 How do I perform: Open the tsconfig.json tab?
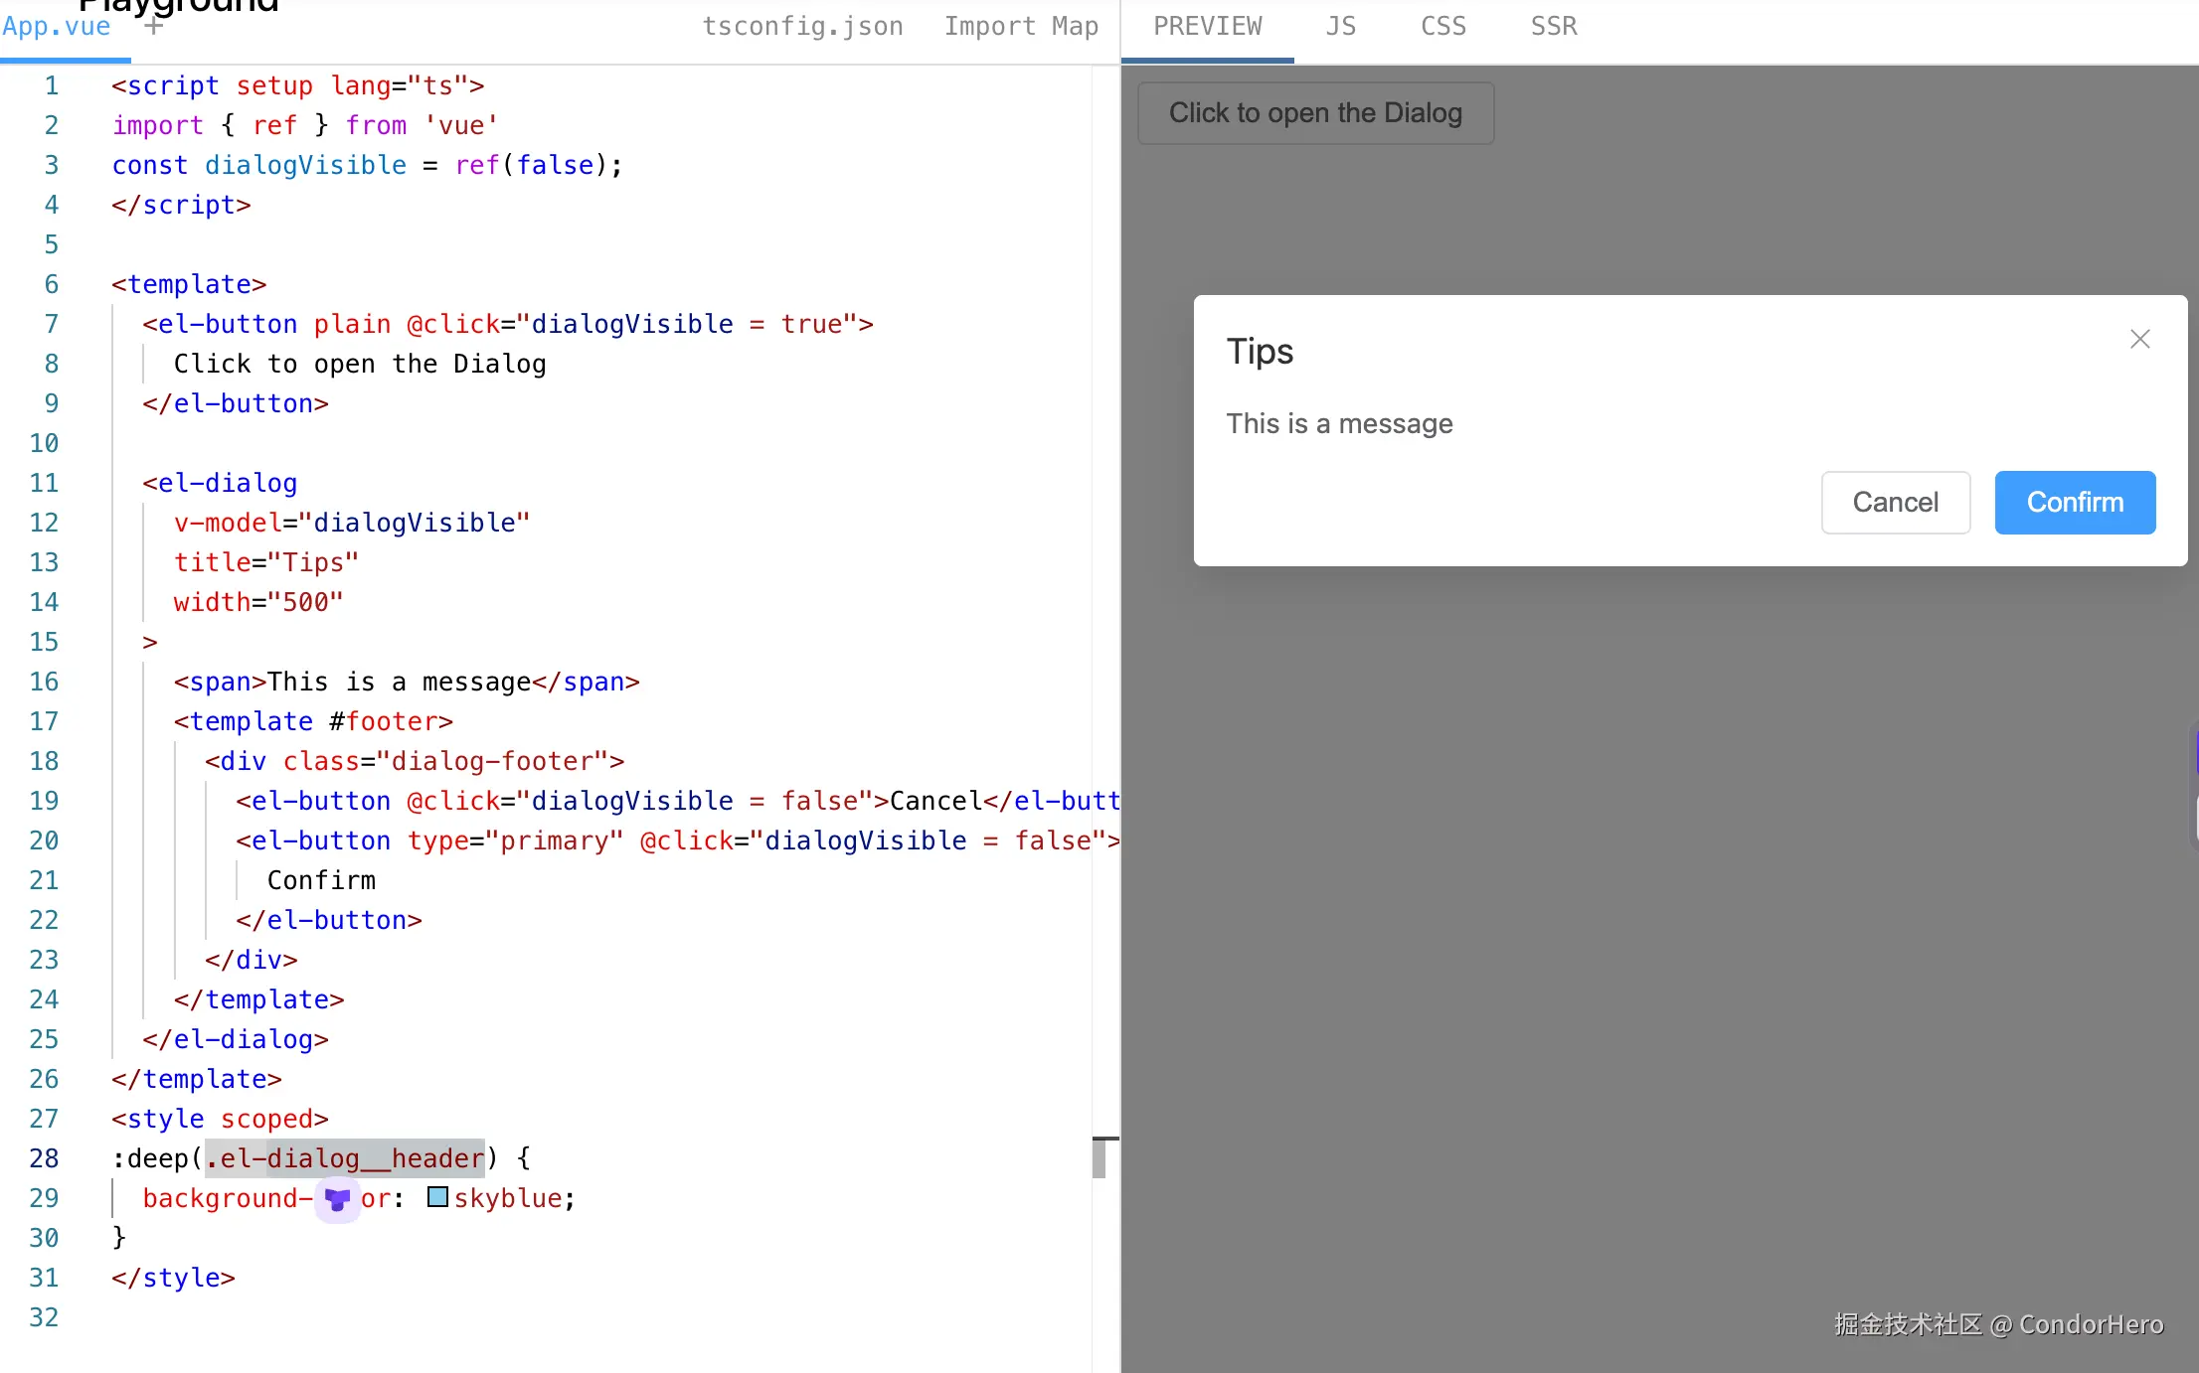[802, 27]
